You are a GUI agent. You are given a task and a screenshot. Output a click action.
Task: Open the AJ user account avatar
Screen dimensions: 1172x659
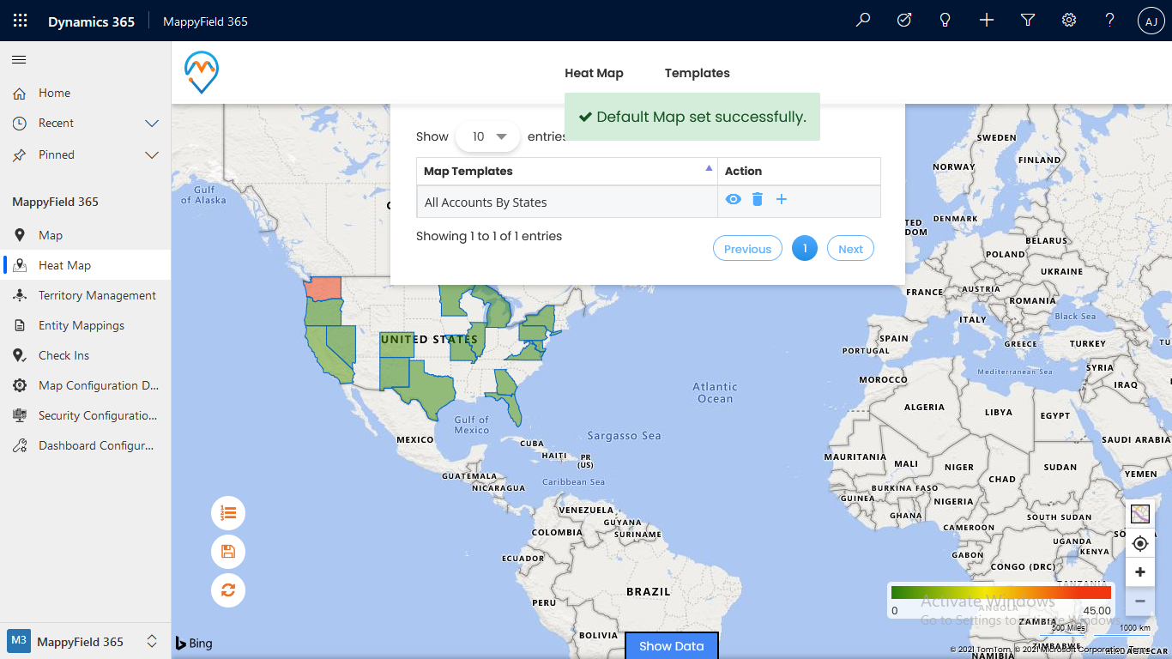point(1151,21)
